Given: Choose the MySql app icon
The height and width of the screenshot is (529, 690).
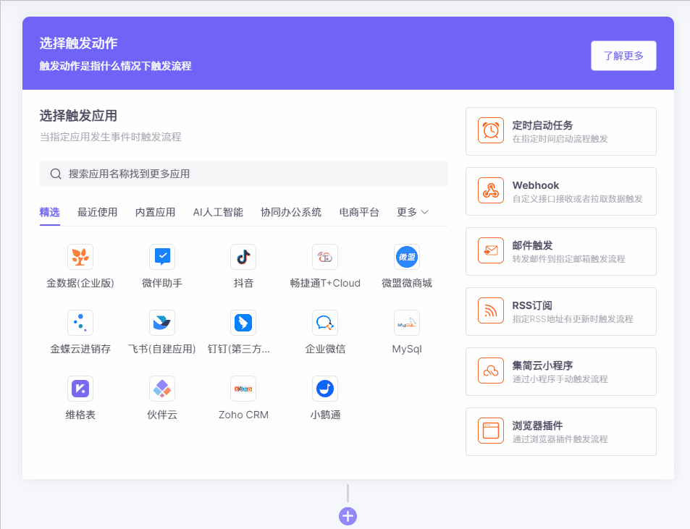Looking at the screenshot, I should [x=407, y=323].
